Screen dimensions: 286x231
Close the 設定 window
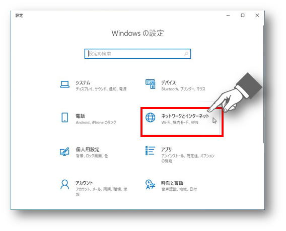pos(257,16)
